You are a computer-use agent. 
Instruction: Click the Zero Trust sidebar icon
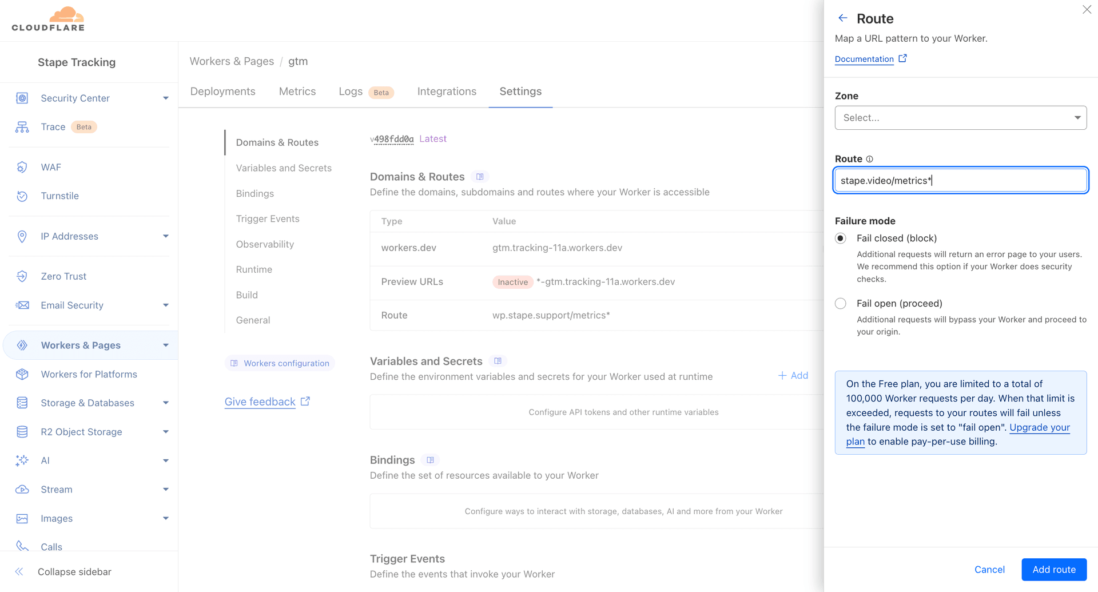pyautogui.click(x=22, y=276)
